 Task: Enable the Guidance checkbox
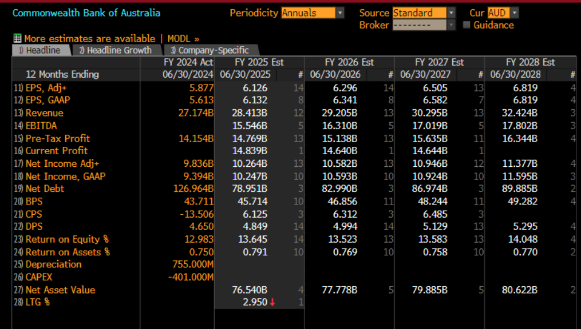(x=467, y=25)
